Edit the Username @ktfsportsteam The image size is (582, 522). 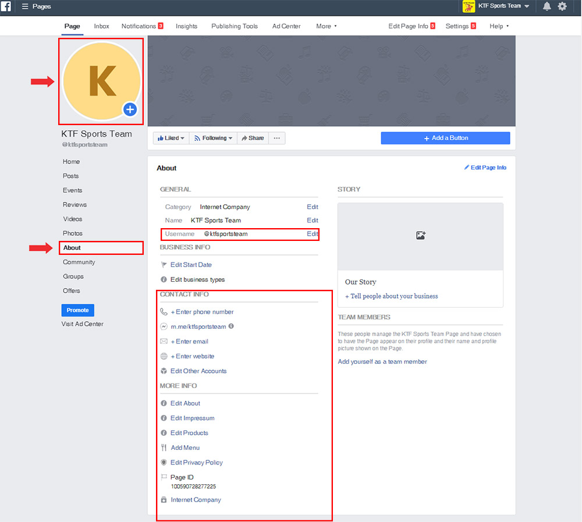pyautogui.click(x=312, y=234)
